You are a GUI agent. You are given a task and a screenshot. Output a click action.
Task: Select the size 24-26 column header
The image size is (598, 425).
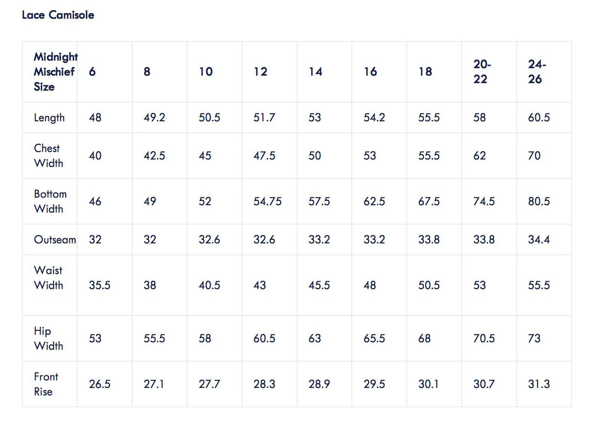click(x=537, y=72)
